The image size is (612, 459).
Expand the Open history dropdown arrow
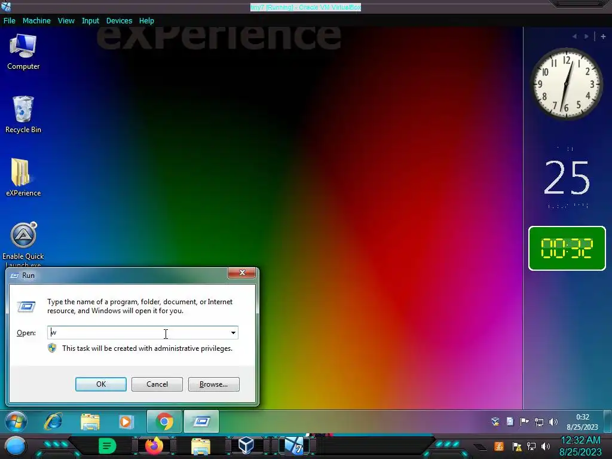click(x=233, y=332)
